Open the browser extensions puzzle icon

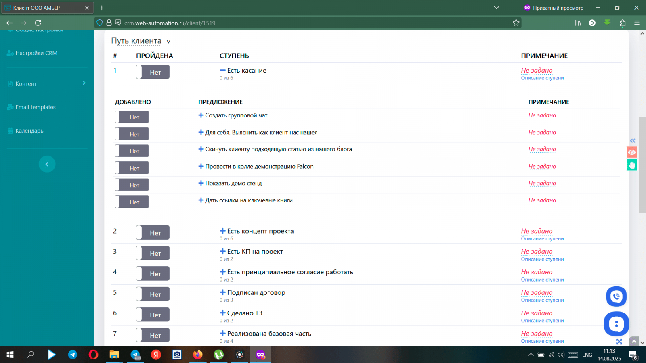[x=622, y=23]
